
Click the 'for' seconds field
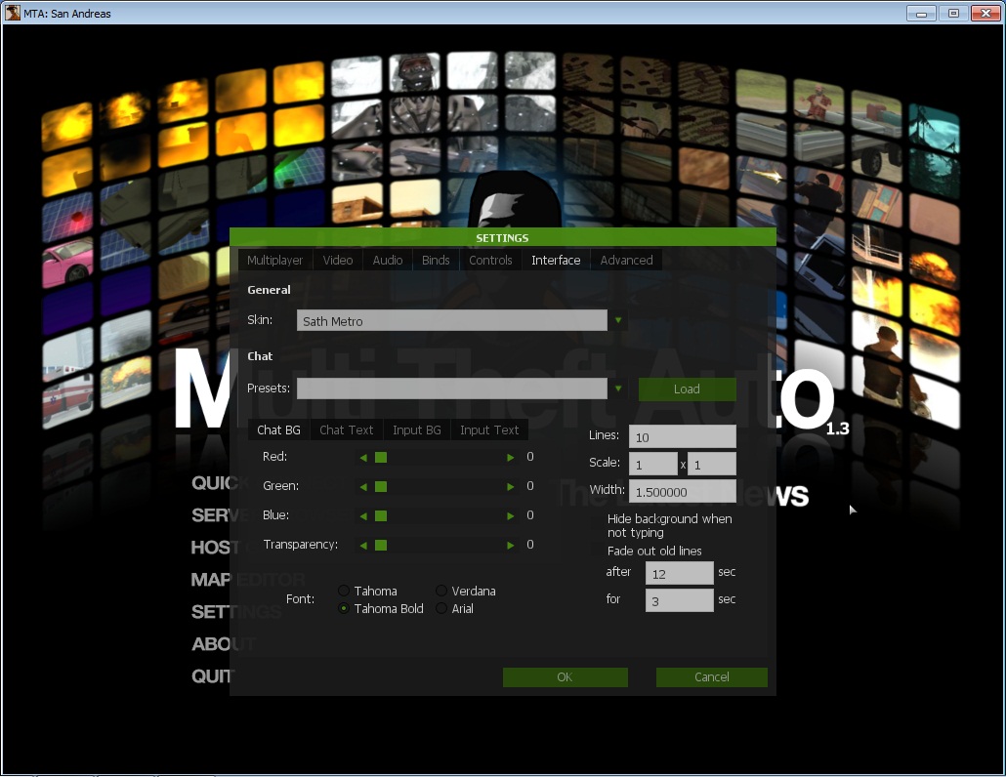pos(680,600)
